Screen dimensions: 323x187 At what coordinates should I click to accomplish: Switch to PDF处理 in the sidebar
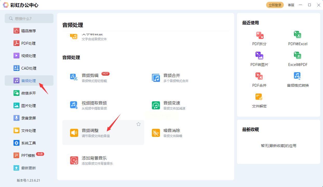point(29,43)
